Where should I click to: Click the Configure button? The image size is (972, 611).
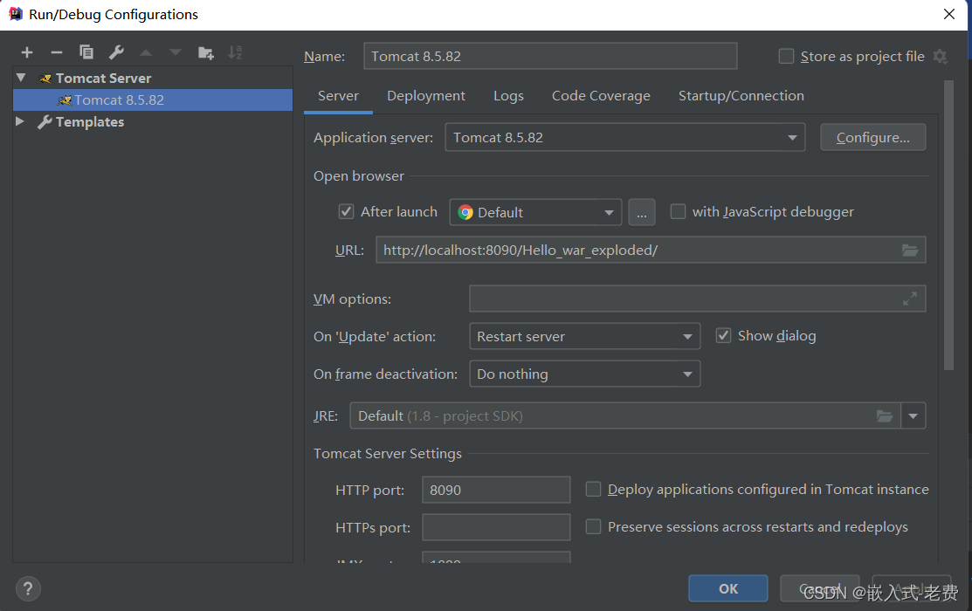[872, 137]
